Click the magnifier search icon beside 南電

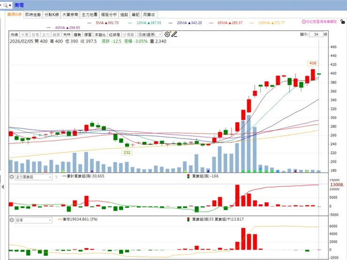point(6,5)
